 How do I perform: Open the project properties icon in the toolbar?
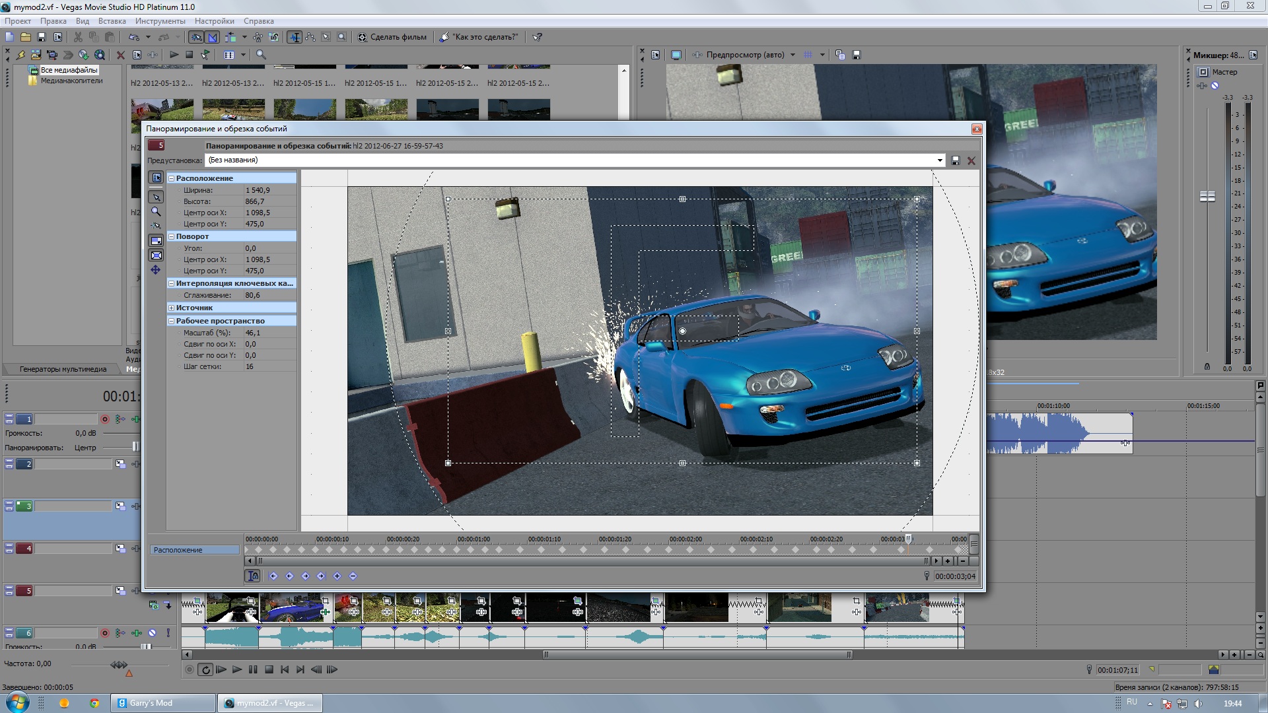pyautogui.click(x=57, y=37)
